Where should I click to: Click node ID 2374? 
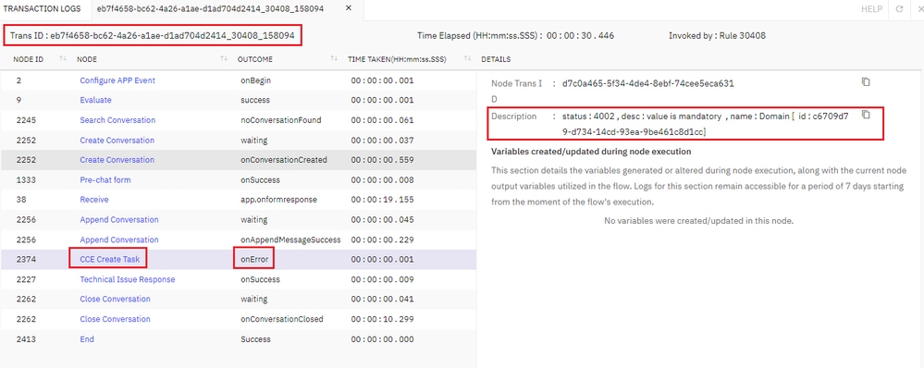tap(25, 260)
